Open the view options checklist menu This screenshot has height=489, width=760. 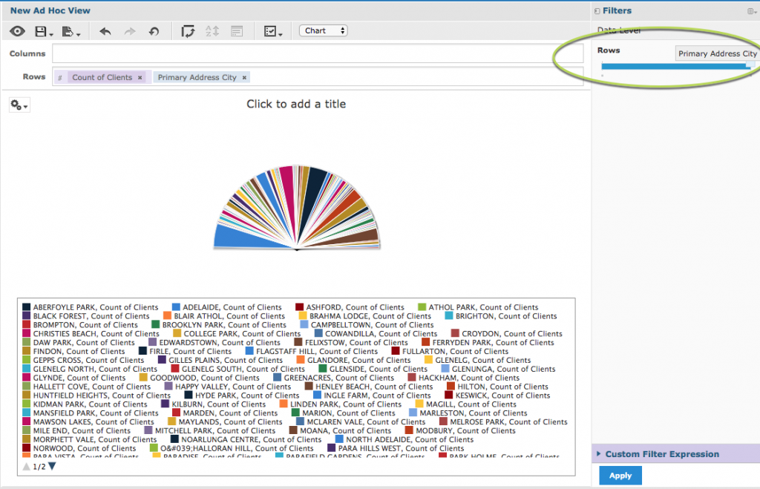(271, 31)
